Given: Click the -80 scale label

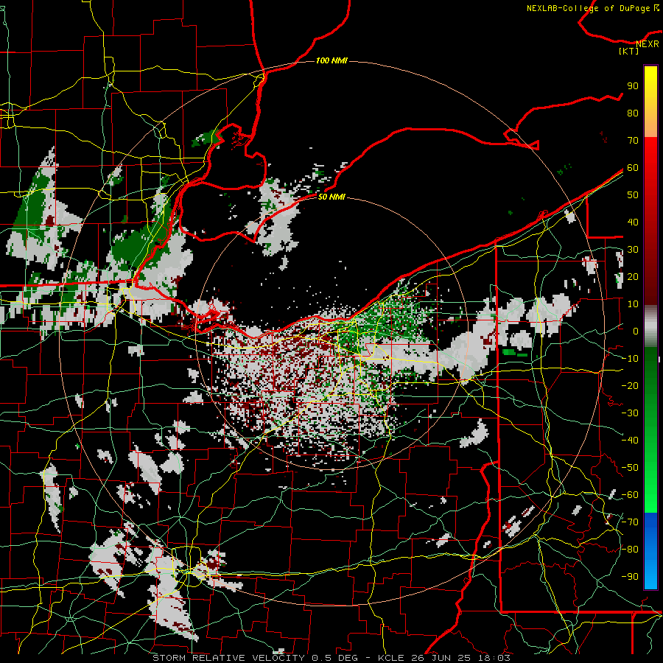Looking at the screenshot, I should coord(630,550).
